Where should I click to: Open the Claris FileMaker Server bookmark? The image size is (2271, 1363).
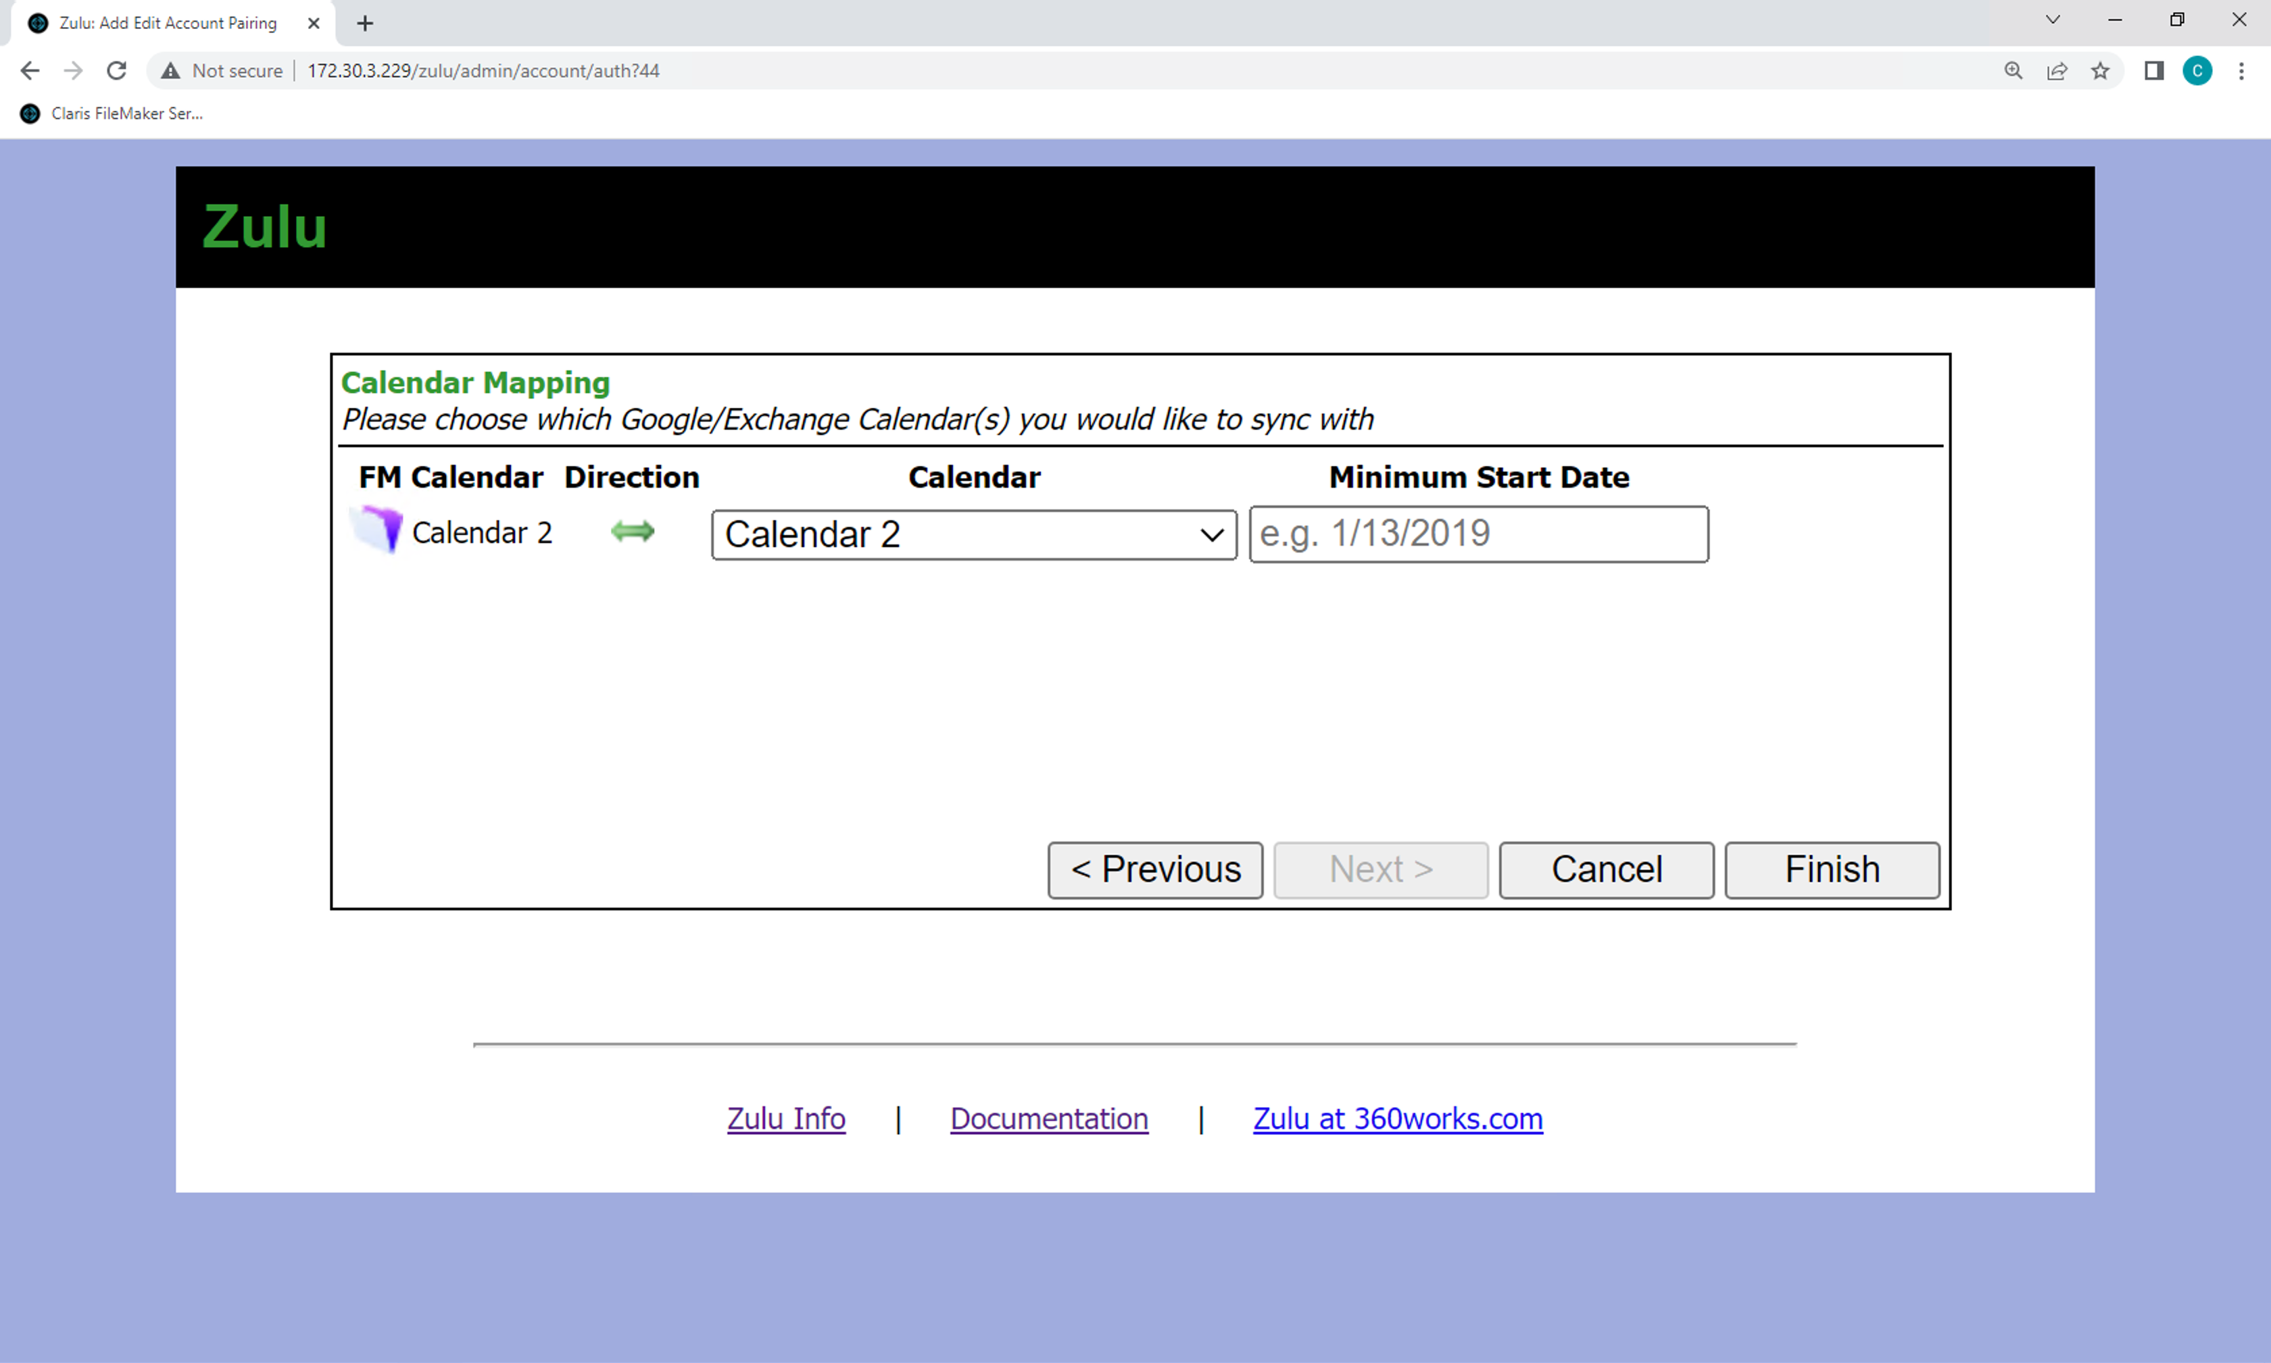(112, 113)
